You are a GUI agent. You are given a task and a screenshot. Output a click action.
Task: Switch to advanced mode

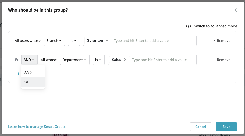(211, 26)
